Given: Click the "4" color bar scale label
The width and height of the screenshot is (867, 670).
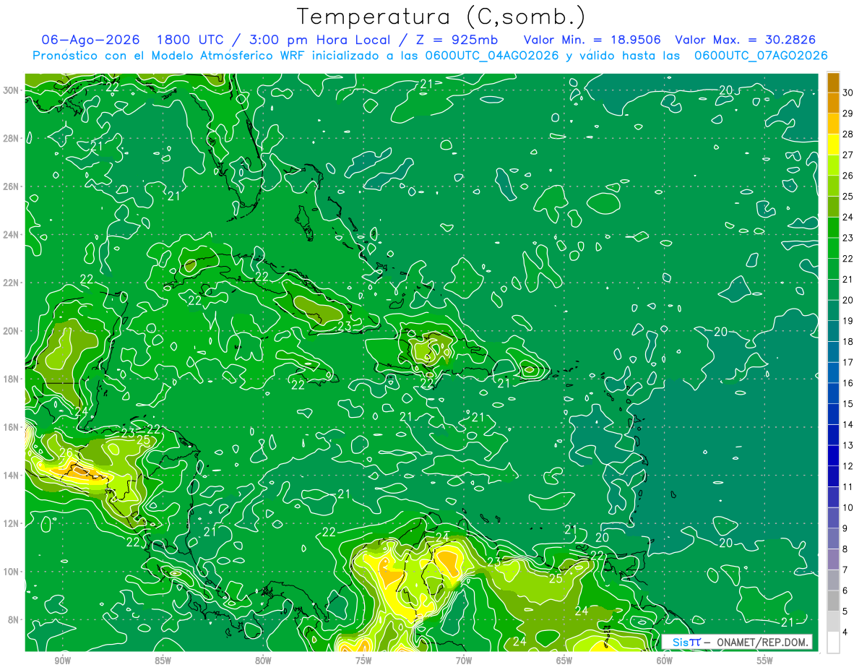Looking at the screenshot, I should click(845, 632).
